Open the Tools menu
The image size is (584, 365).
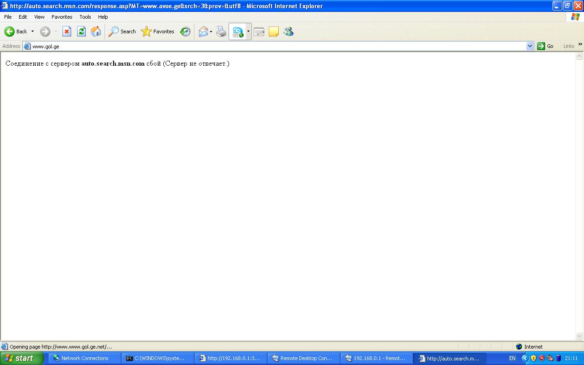(x=85, y=17)
